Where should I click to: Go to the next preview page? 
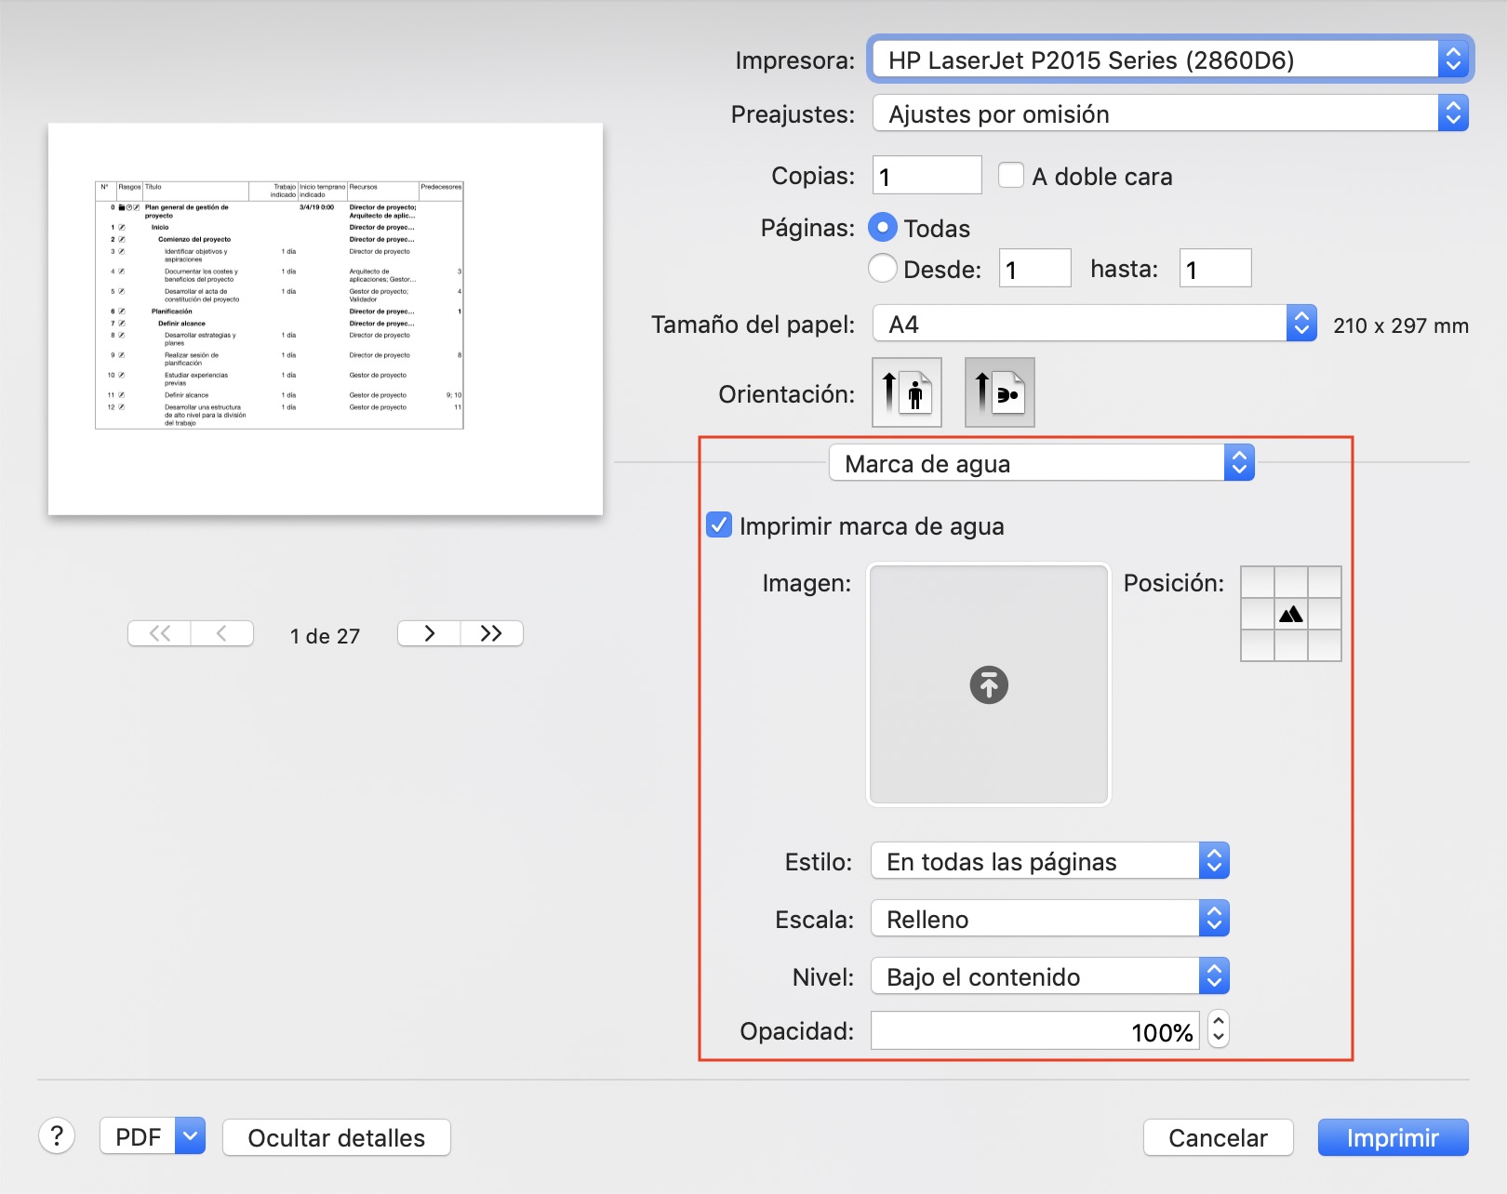429,633
